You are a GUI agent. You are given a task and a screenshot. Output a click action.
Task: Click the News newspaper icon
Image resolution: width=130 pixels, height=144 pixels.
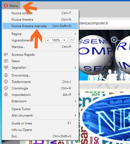(6, 61)
